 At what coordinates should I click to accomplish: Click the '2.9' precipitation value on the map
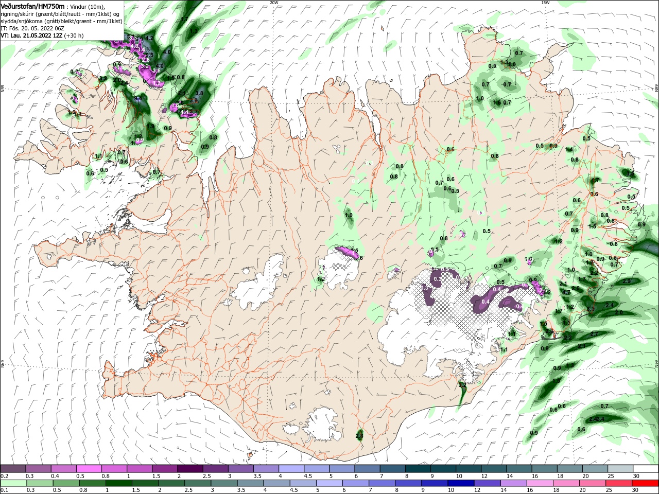click(x=627, y=281)
